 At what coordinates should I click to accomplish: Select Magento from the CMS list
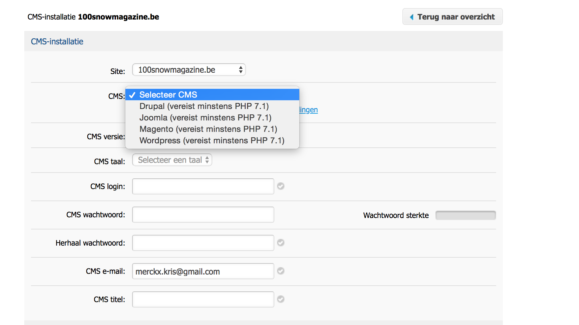point(212,129)
